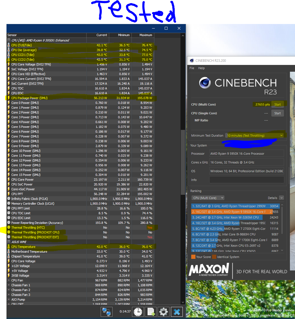Click lightning icon beside CPU Package Power (SMU)

click(x=8, y=98)
